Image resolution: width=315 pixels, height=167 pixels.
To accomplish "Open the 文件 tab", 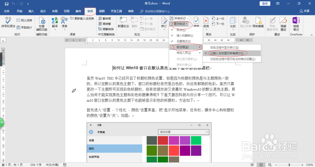I will point(7,11).
